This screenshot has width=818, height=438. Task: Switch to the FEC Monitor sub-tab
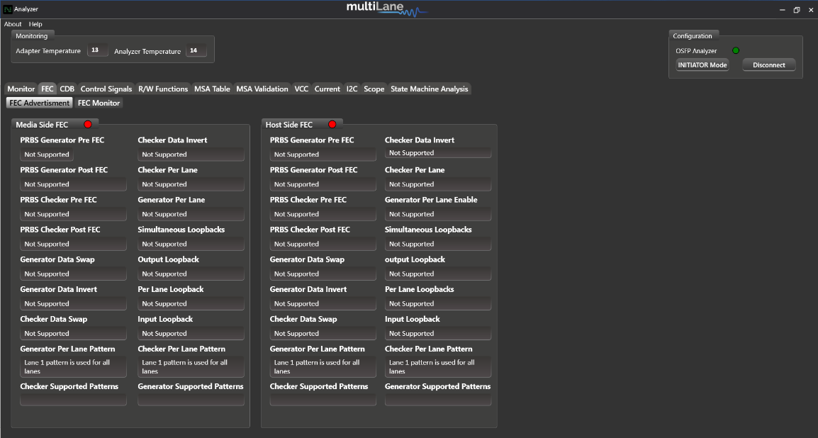[99, 103]
